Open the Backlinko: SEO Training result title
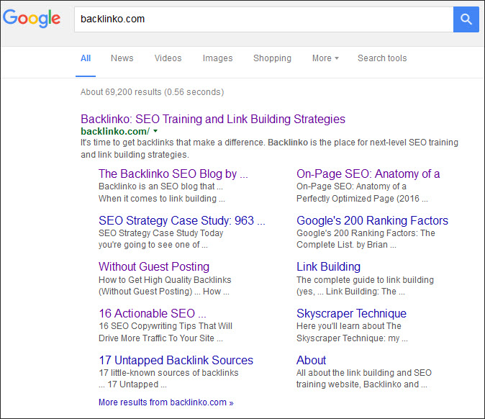 213,119
